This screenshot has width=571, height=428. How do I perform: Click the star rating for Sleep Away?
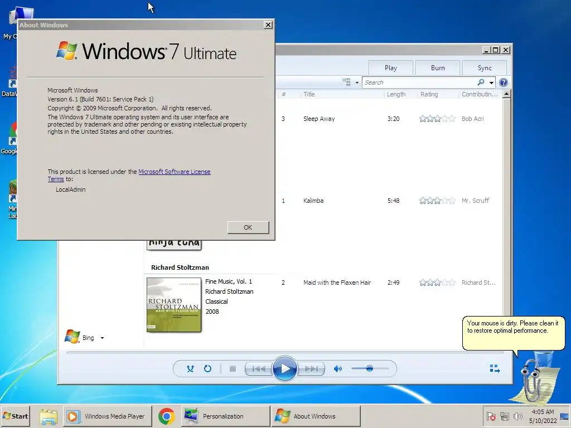437,119
